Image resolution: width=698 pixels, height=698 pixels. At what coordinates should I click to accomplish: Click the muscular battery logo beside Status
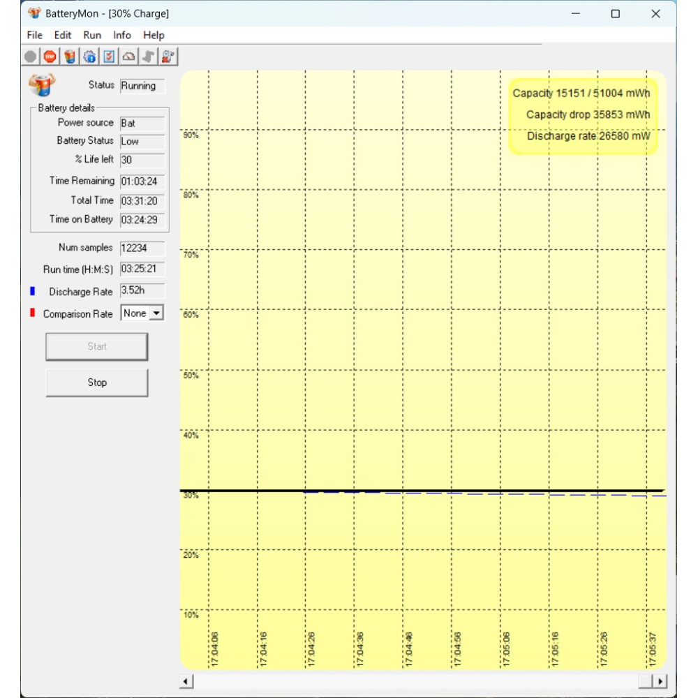(x=42, y=85)
